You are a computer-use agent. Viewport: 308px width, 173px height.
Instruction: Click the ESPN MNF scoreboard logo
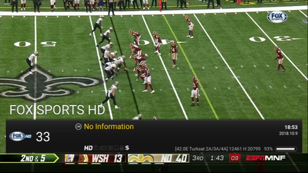pos(266,158)
